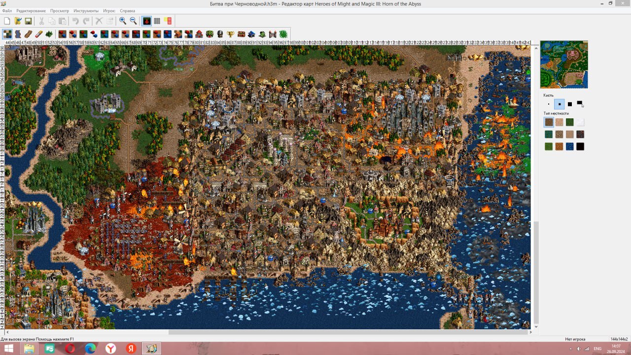The image size is (631, 355).
Task: Click the Paste clipboard icon
Action: (x=62, y=21)
